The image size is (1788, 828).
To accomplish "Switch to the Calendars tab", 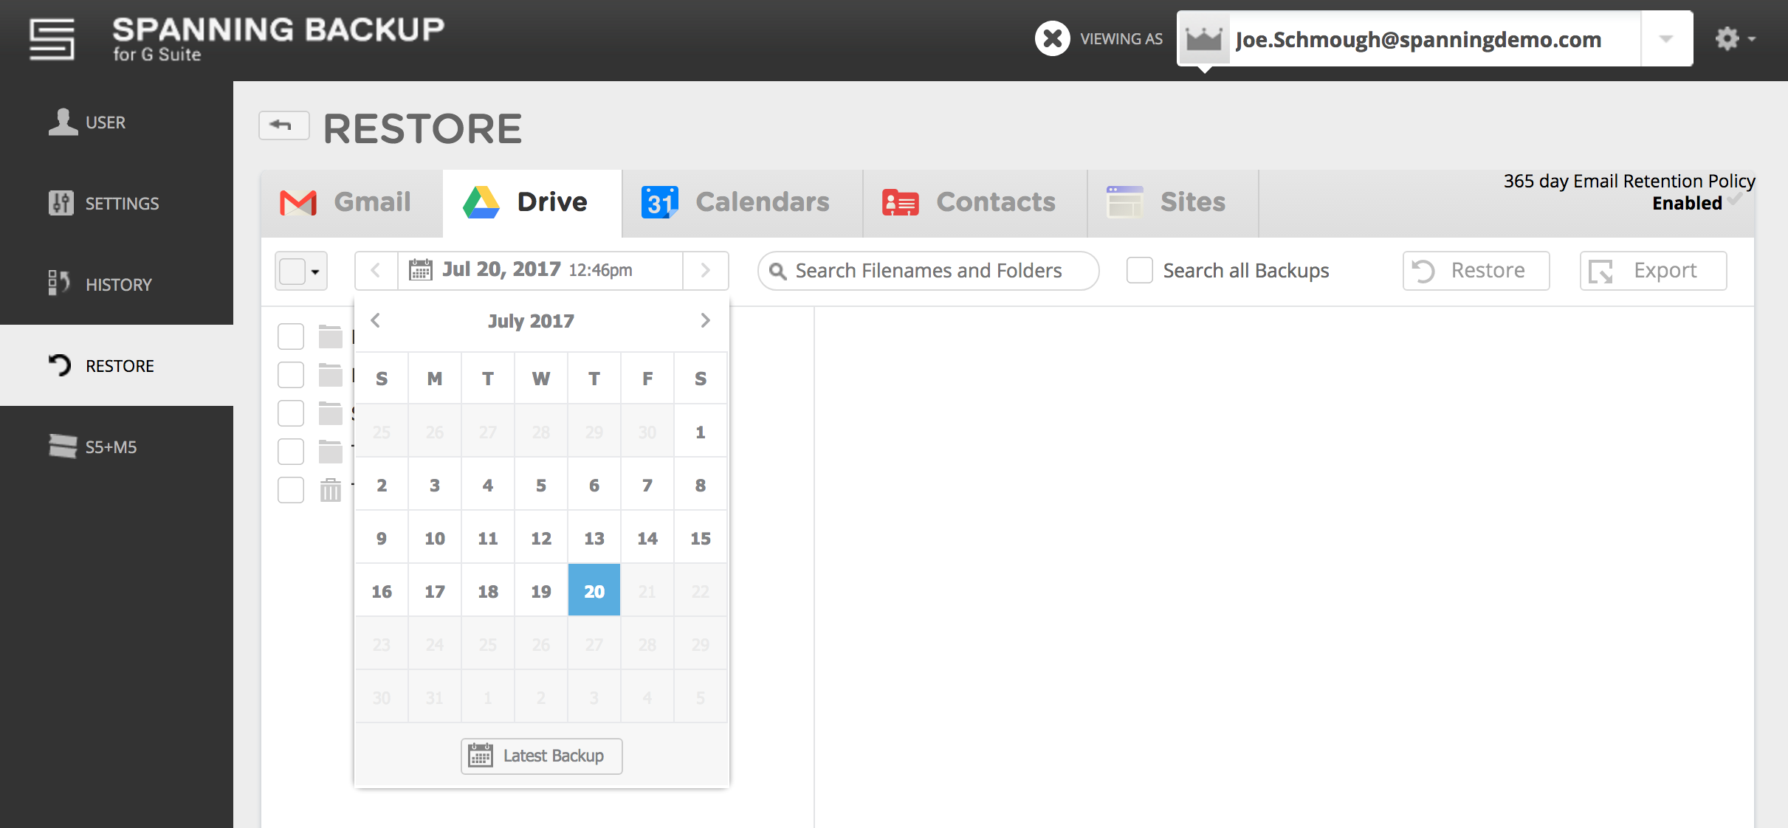I will 743,203.
